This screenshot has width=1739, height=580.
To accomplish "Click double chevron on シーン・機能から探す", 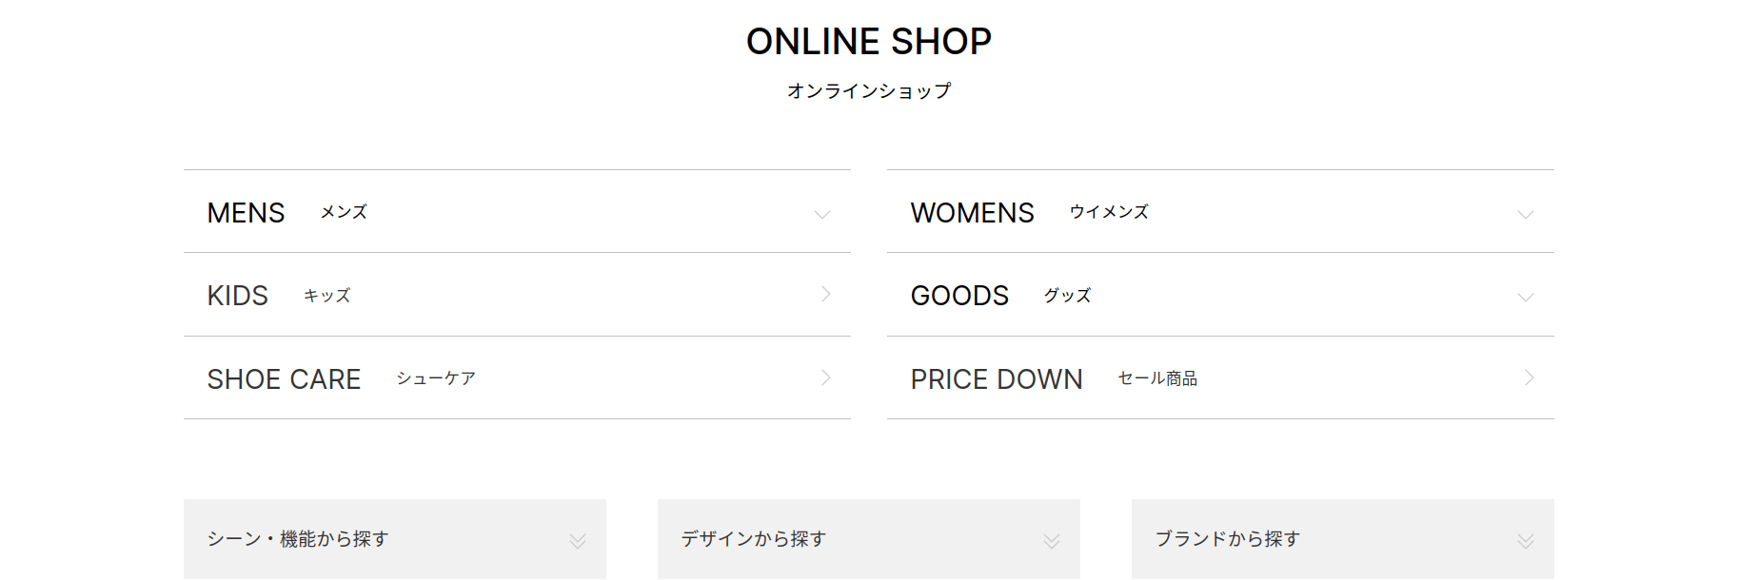I will (577, 541).
